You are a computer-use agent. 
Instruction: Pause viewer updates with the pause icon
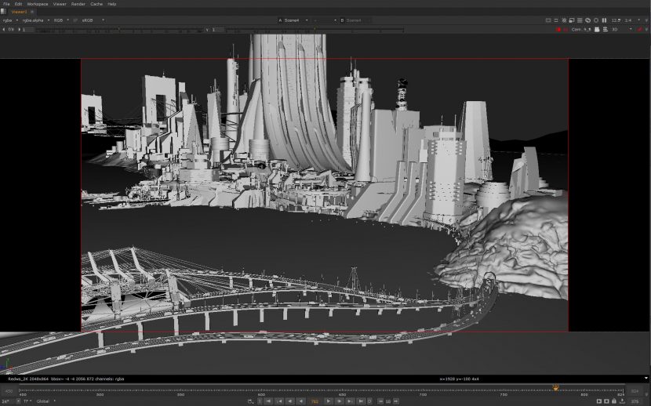604,20
